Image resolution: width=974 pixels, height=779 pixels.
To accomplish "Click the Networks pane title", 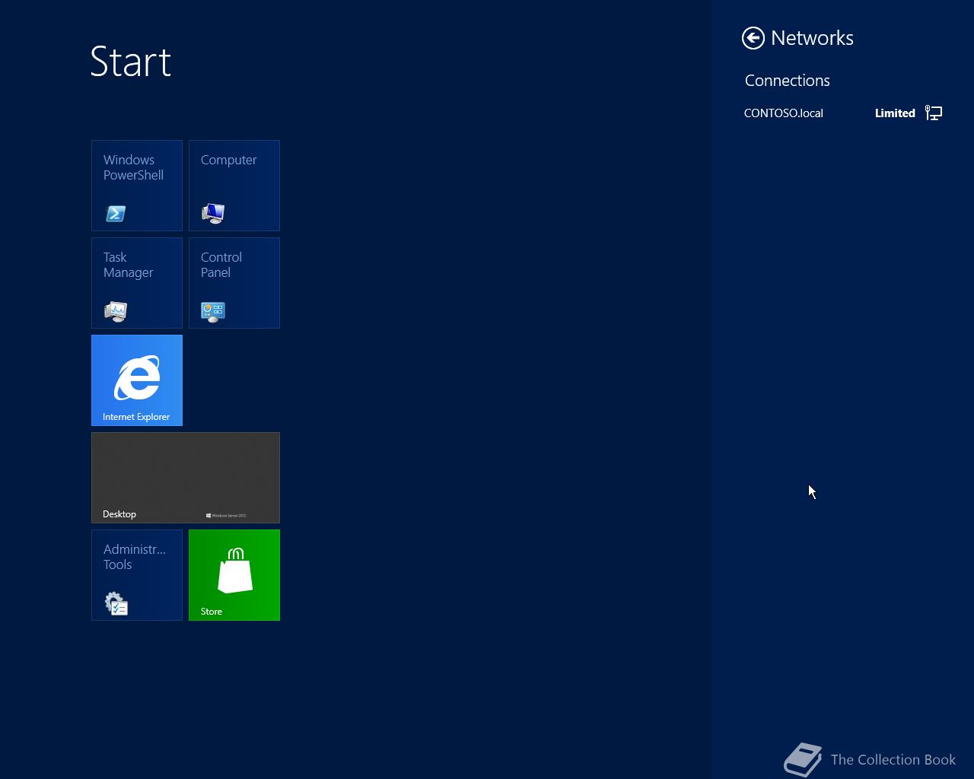I will coord(812,38).
